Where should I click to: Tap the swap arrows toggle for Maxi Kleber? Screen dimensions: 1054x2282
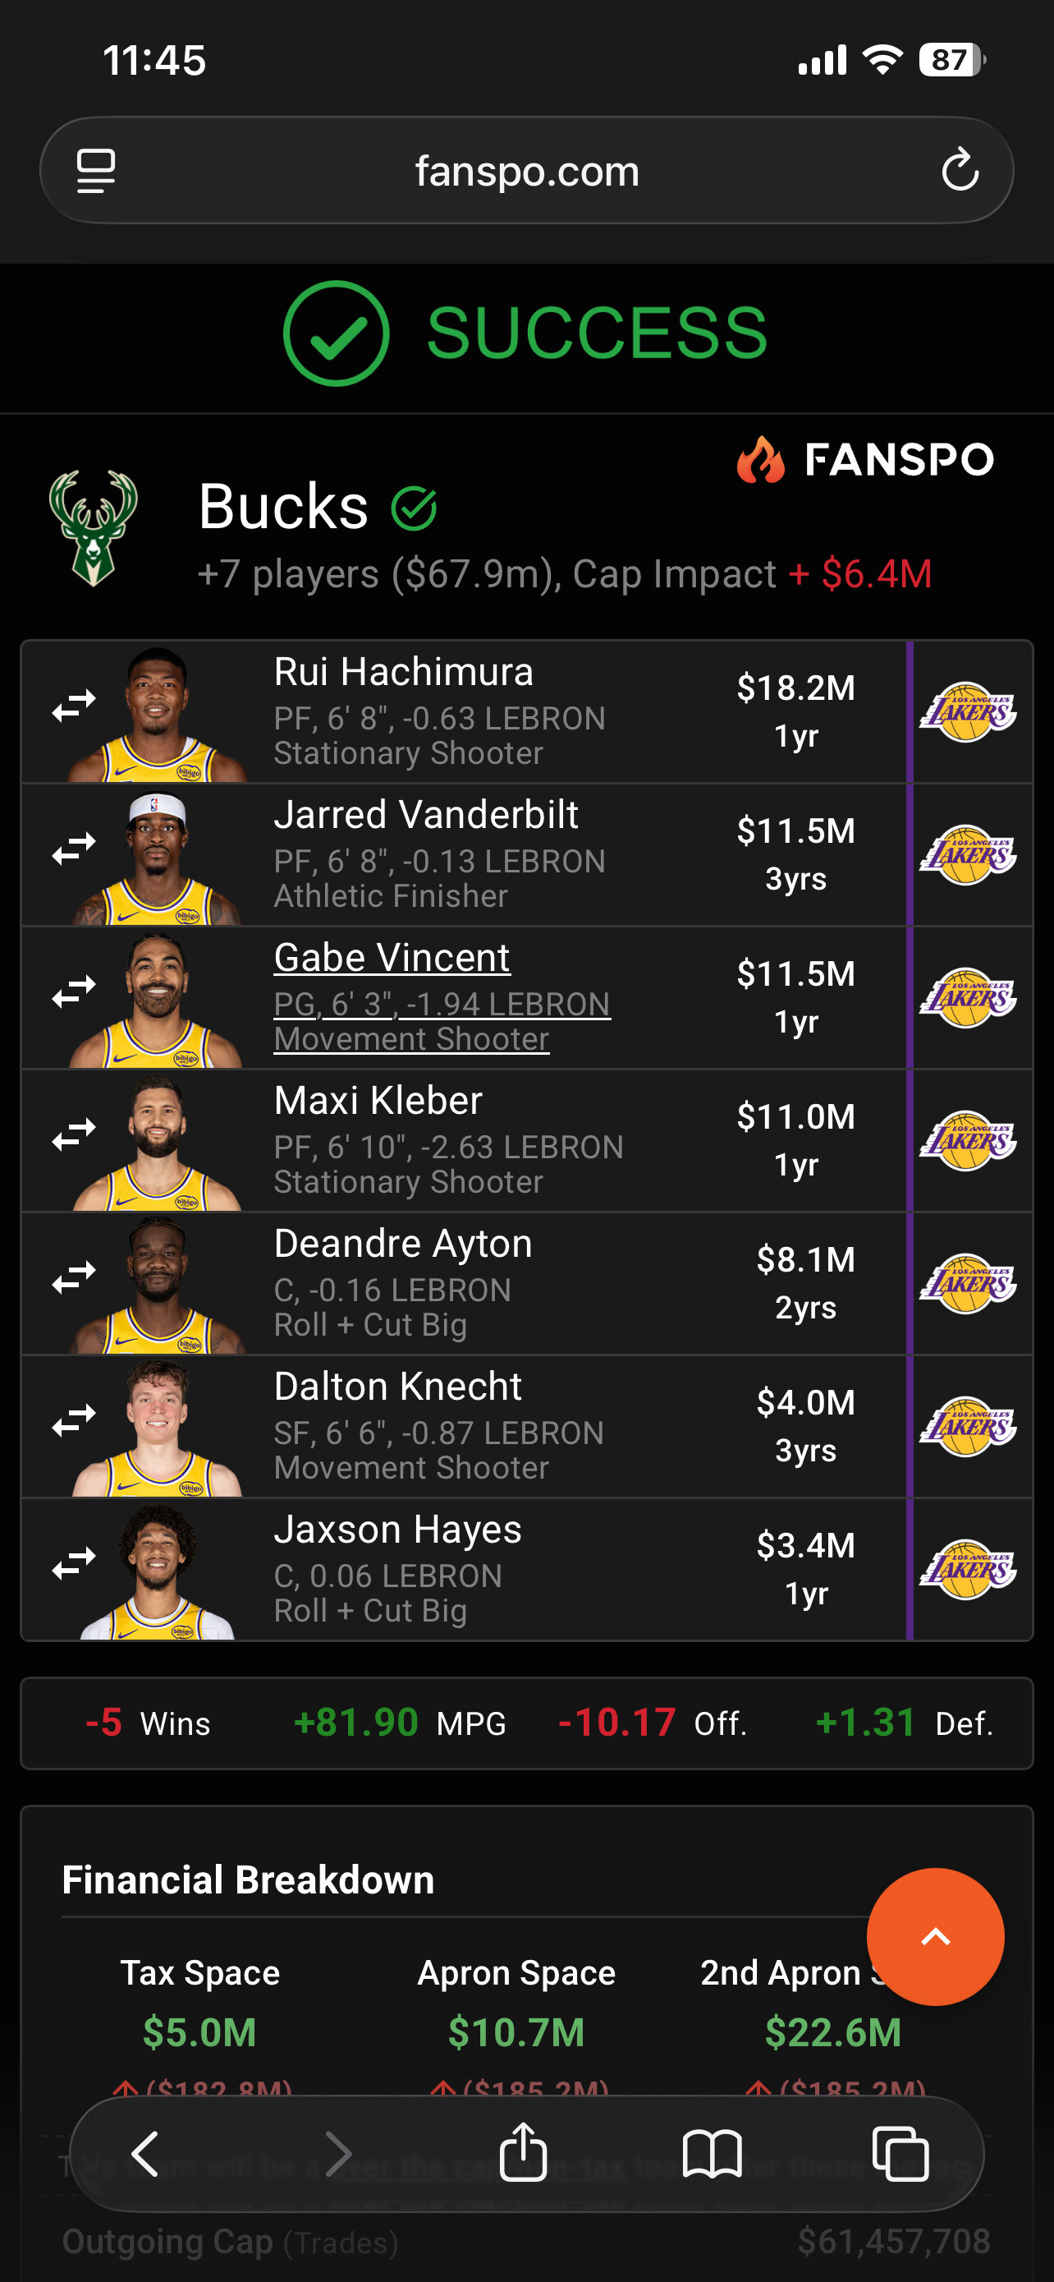pos(75,1134)
